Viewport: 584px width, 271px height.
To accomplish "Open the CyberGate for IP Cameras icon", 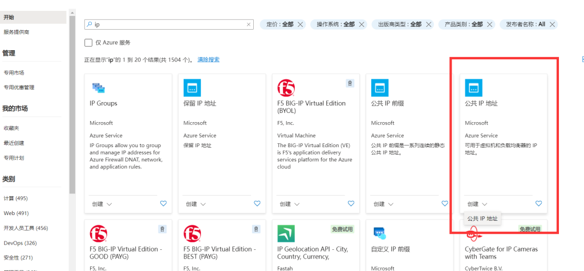I will (x=474, y=235).
